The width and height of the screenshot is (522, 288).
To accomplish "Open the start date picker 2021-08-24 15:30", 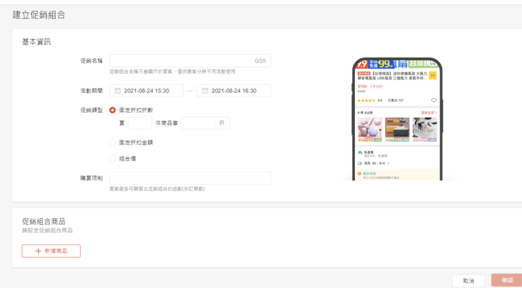I will pyautogui.click(x=146, y=91).
